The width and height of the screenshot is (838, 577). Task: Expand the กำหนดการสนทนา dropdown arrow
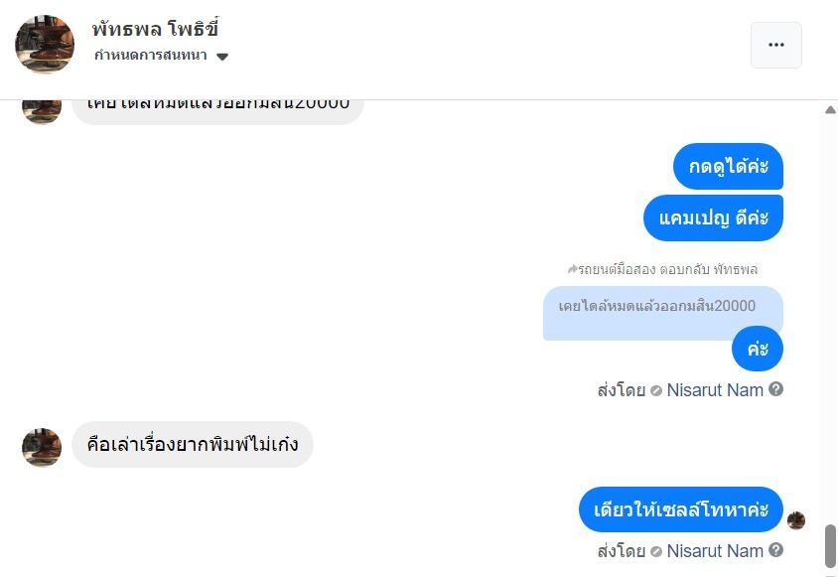[222, 57]
